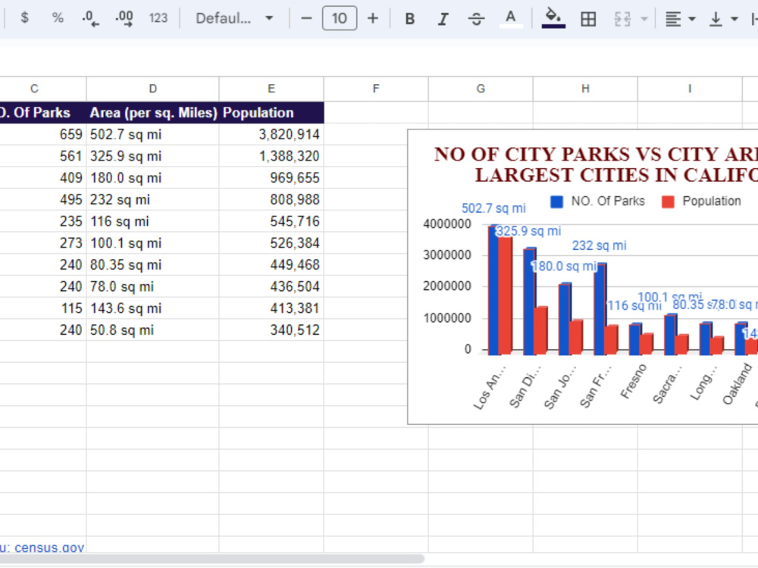Click cell with value 1,388,320

271,156
